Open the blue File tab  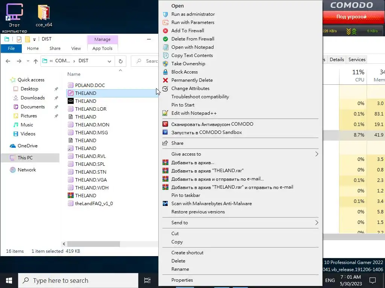point(11,48)
